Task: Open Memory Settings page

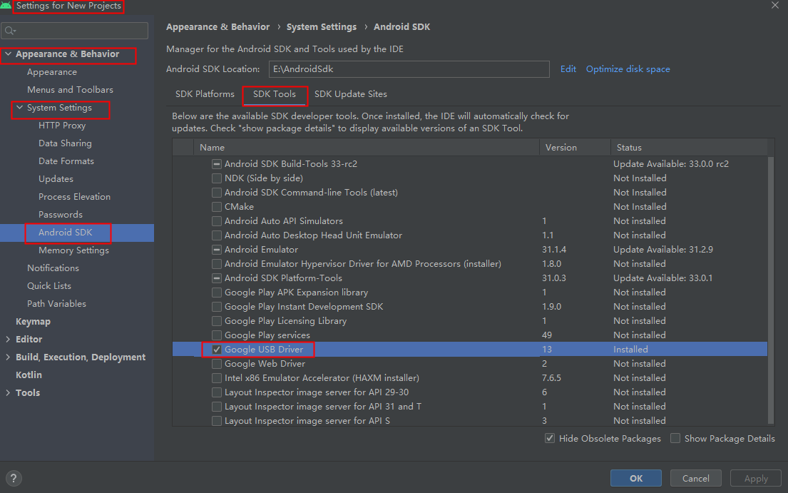Action: click(73, 250)
